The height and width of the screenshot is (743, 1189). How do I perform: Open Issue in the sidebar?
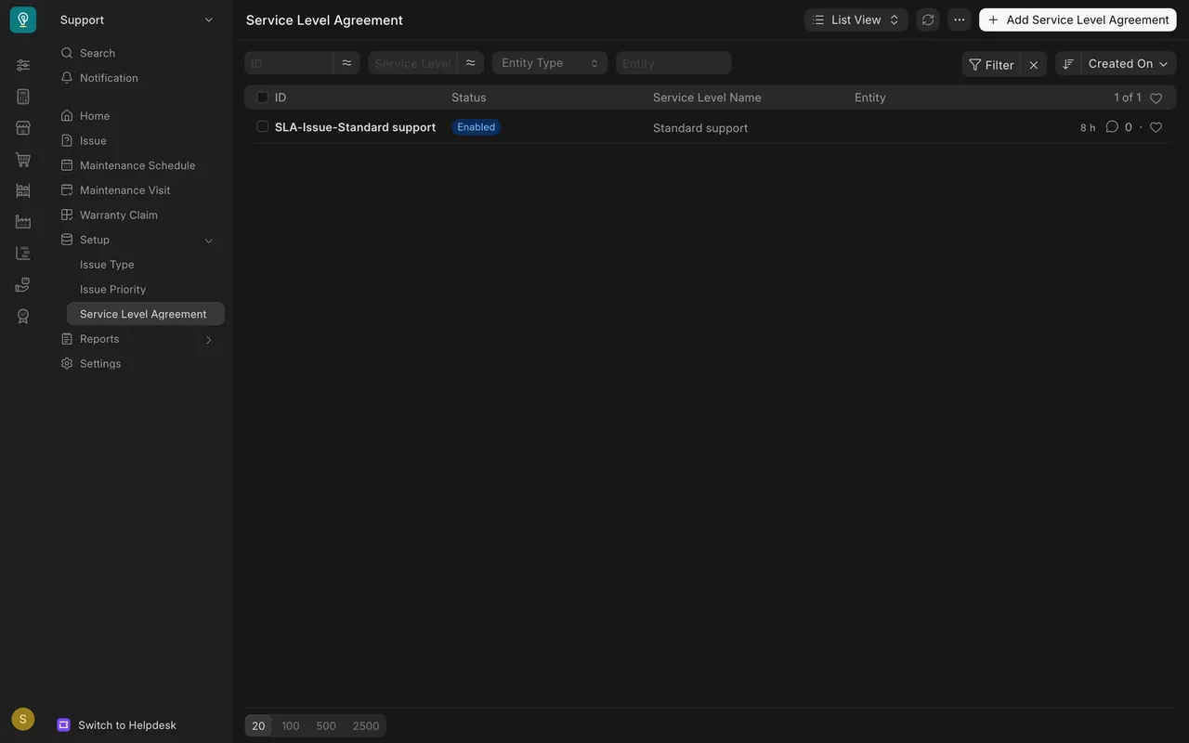tap(93, 141)
